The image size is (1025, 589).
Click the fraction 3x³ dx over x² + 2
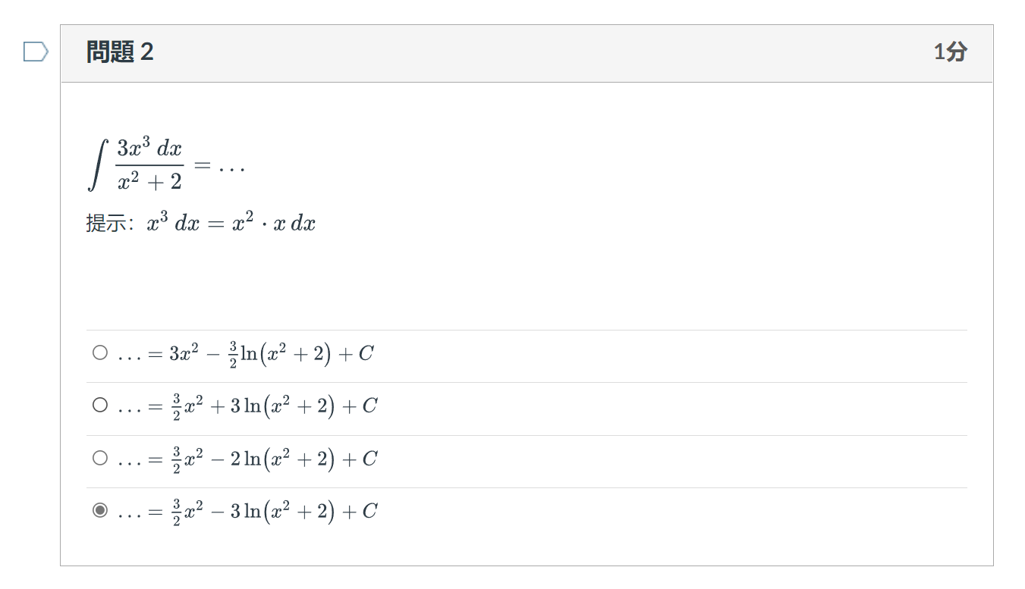tap(149, 164)
